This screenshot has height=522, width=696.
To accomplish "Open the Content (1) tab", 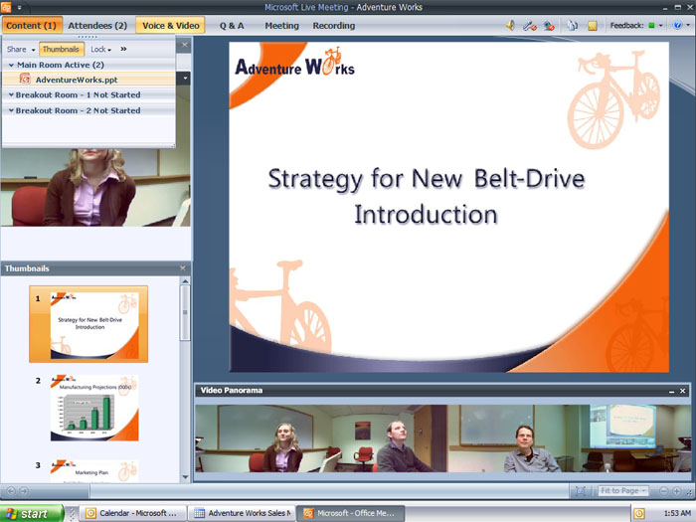I will coord(31,25).
